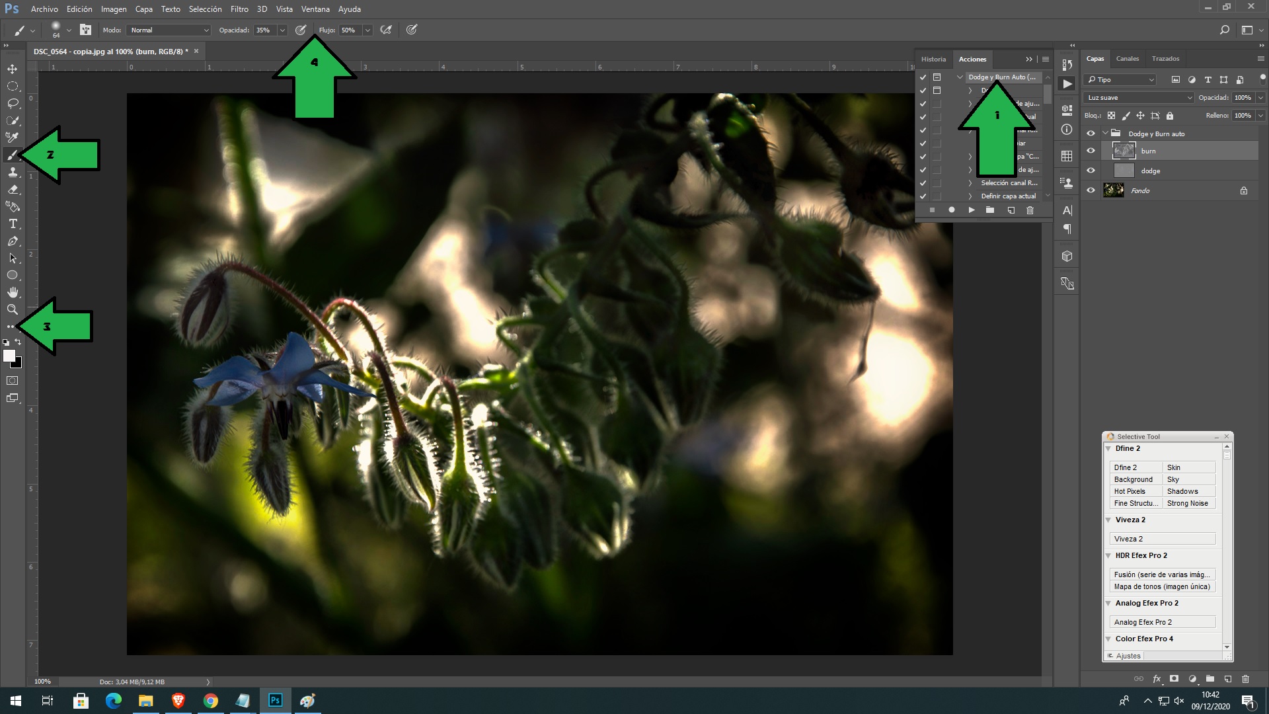
Task: Toggle visibility of dodge layer
Action: click(x=1091, y=170)
